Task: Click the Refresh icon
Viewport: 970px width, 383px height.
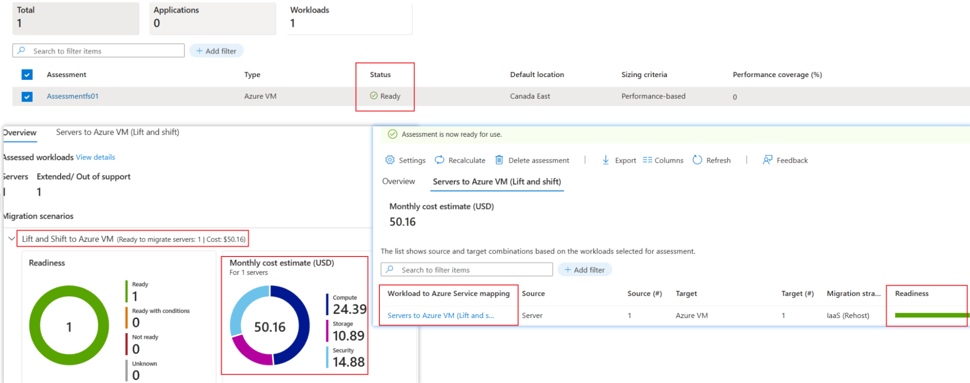Action: (x=697, y=160)
